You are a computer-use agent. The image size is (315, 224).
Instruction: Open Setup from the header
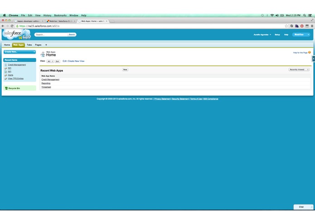pyautogui.click(x=277, y=34)
